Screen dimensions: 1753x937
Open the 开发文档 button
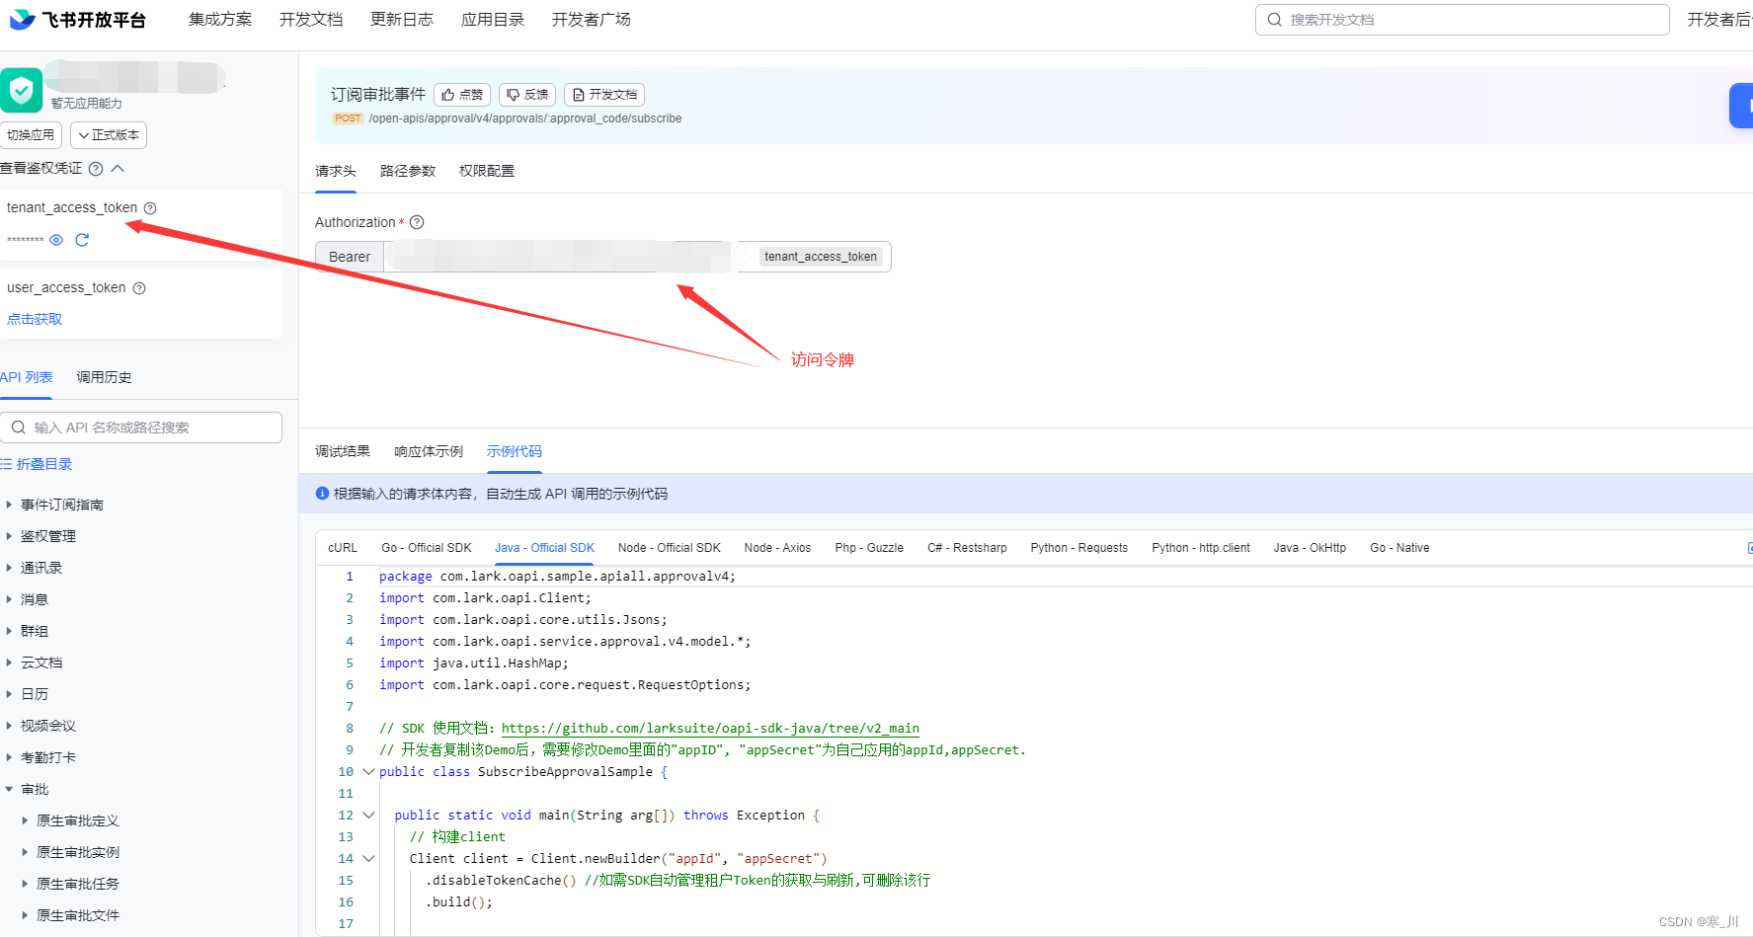pyautogui.click(x=604, y=95)
